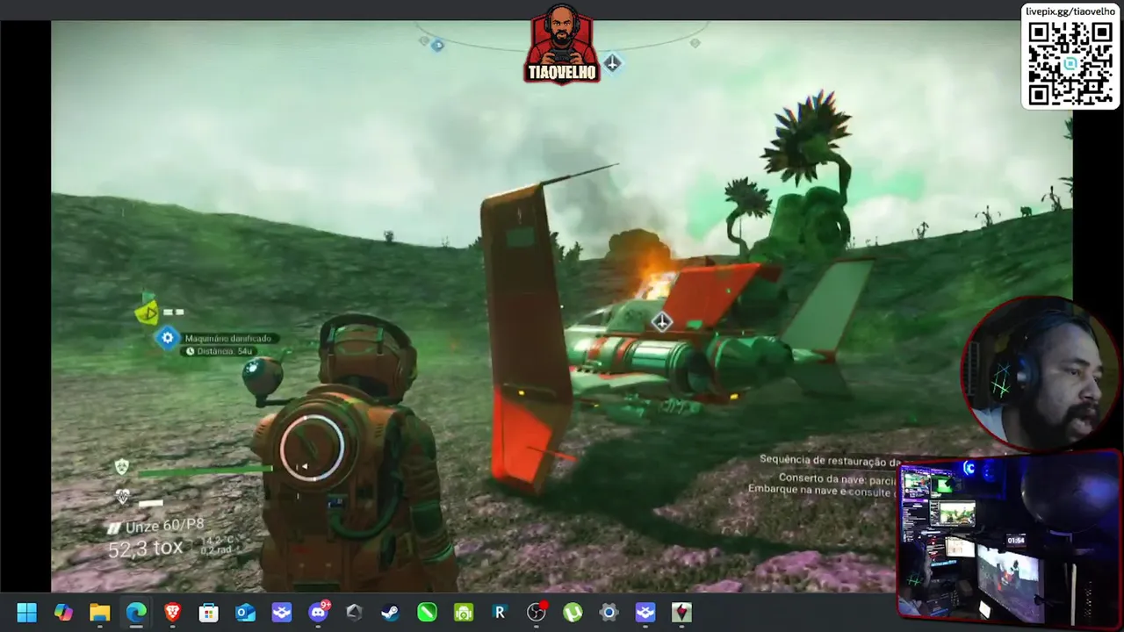1124x632 pixels.
Task: Click "Embarque na nave e consulte" hint
Action: (x=822, y=492)
